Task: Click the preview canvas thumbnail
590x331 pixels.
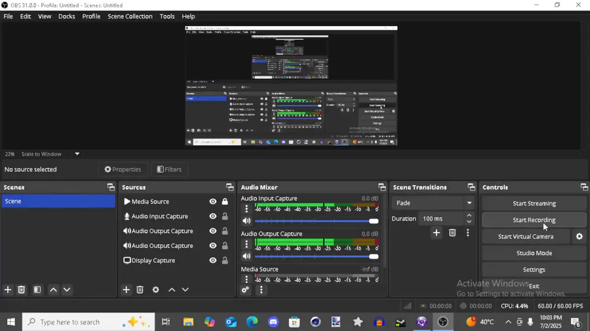Action: tap(291, 86)
